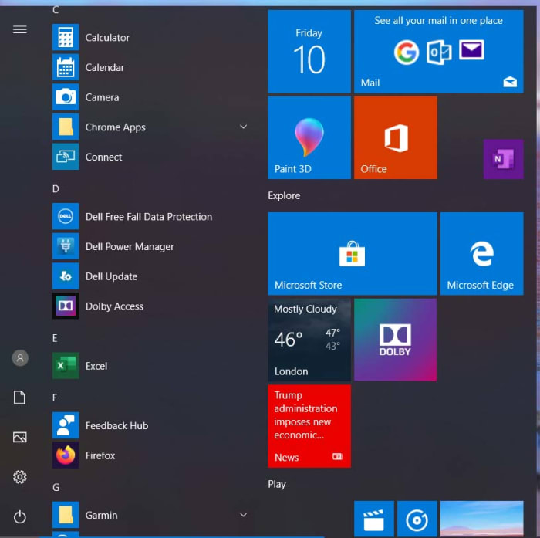Open the Microsoft Edge tile
The image size is (540, 538).
[x=481, y=254]
